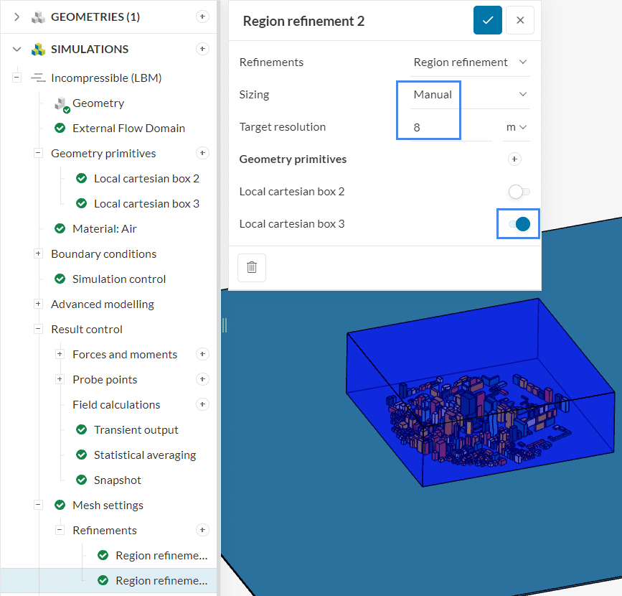
Task: Add a Forces and moments item via its plus icon
Action: click(x=202, y=354)
